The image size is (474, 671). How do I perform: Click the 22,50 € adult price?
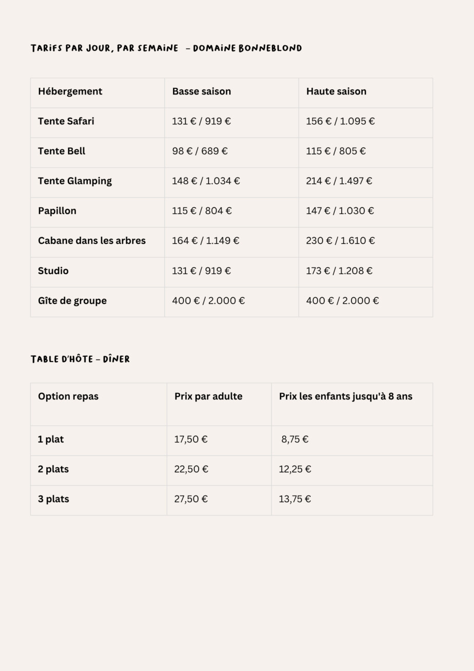(191, 469)
